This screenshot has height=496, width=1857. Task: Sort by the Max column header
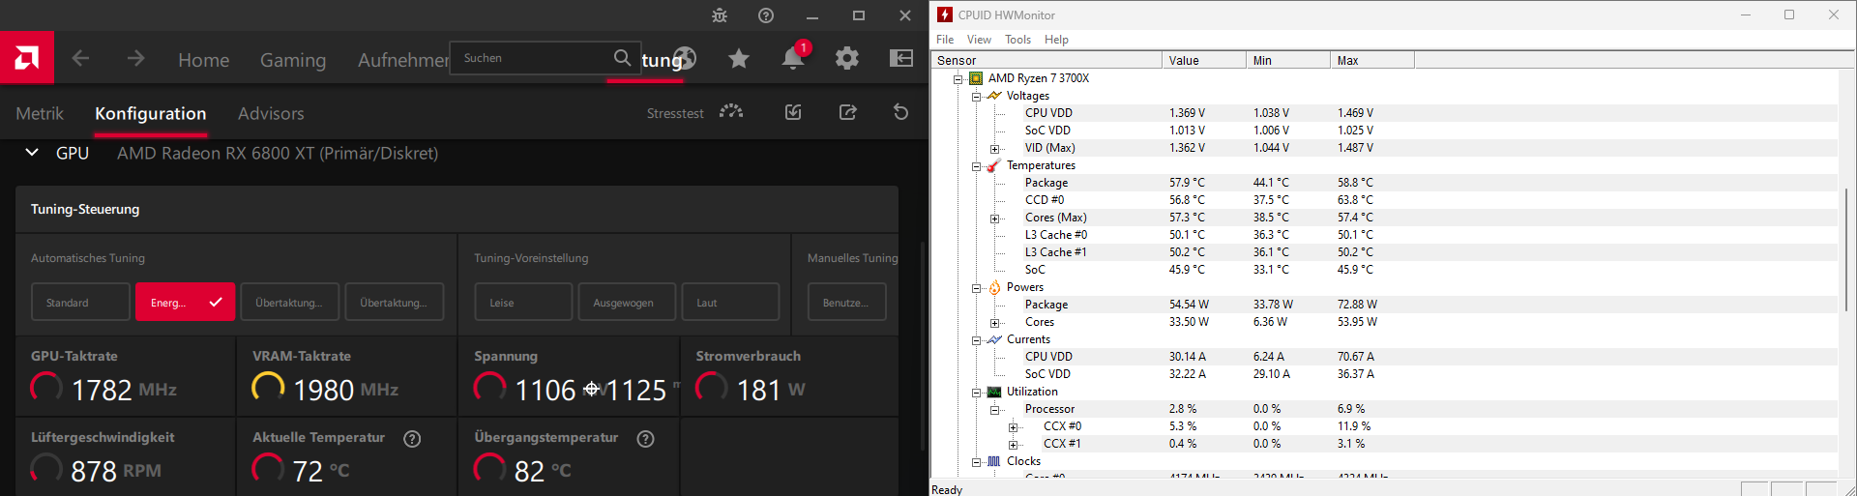point(1371,60)
